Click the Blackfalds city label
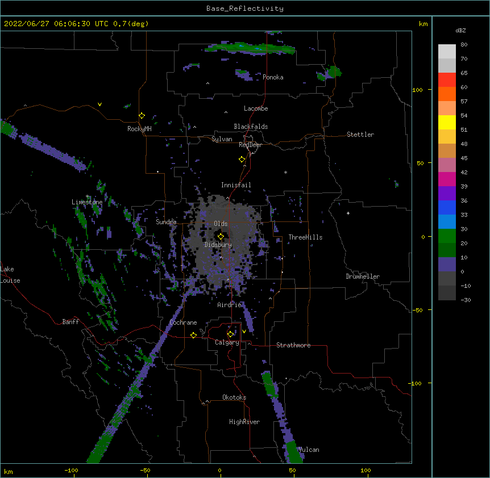Image resolution: width=490 pixels, height=478 pixels. (x=251, y=127)
